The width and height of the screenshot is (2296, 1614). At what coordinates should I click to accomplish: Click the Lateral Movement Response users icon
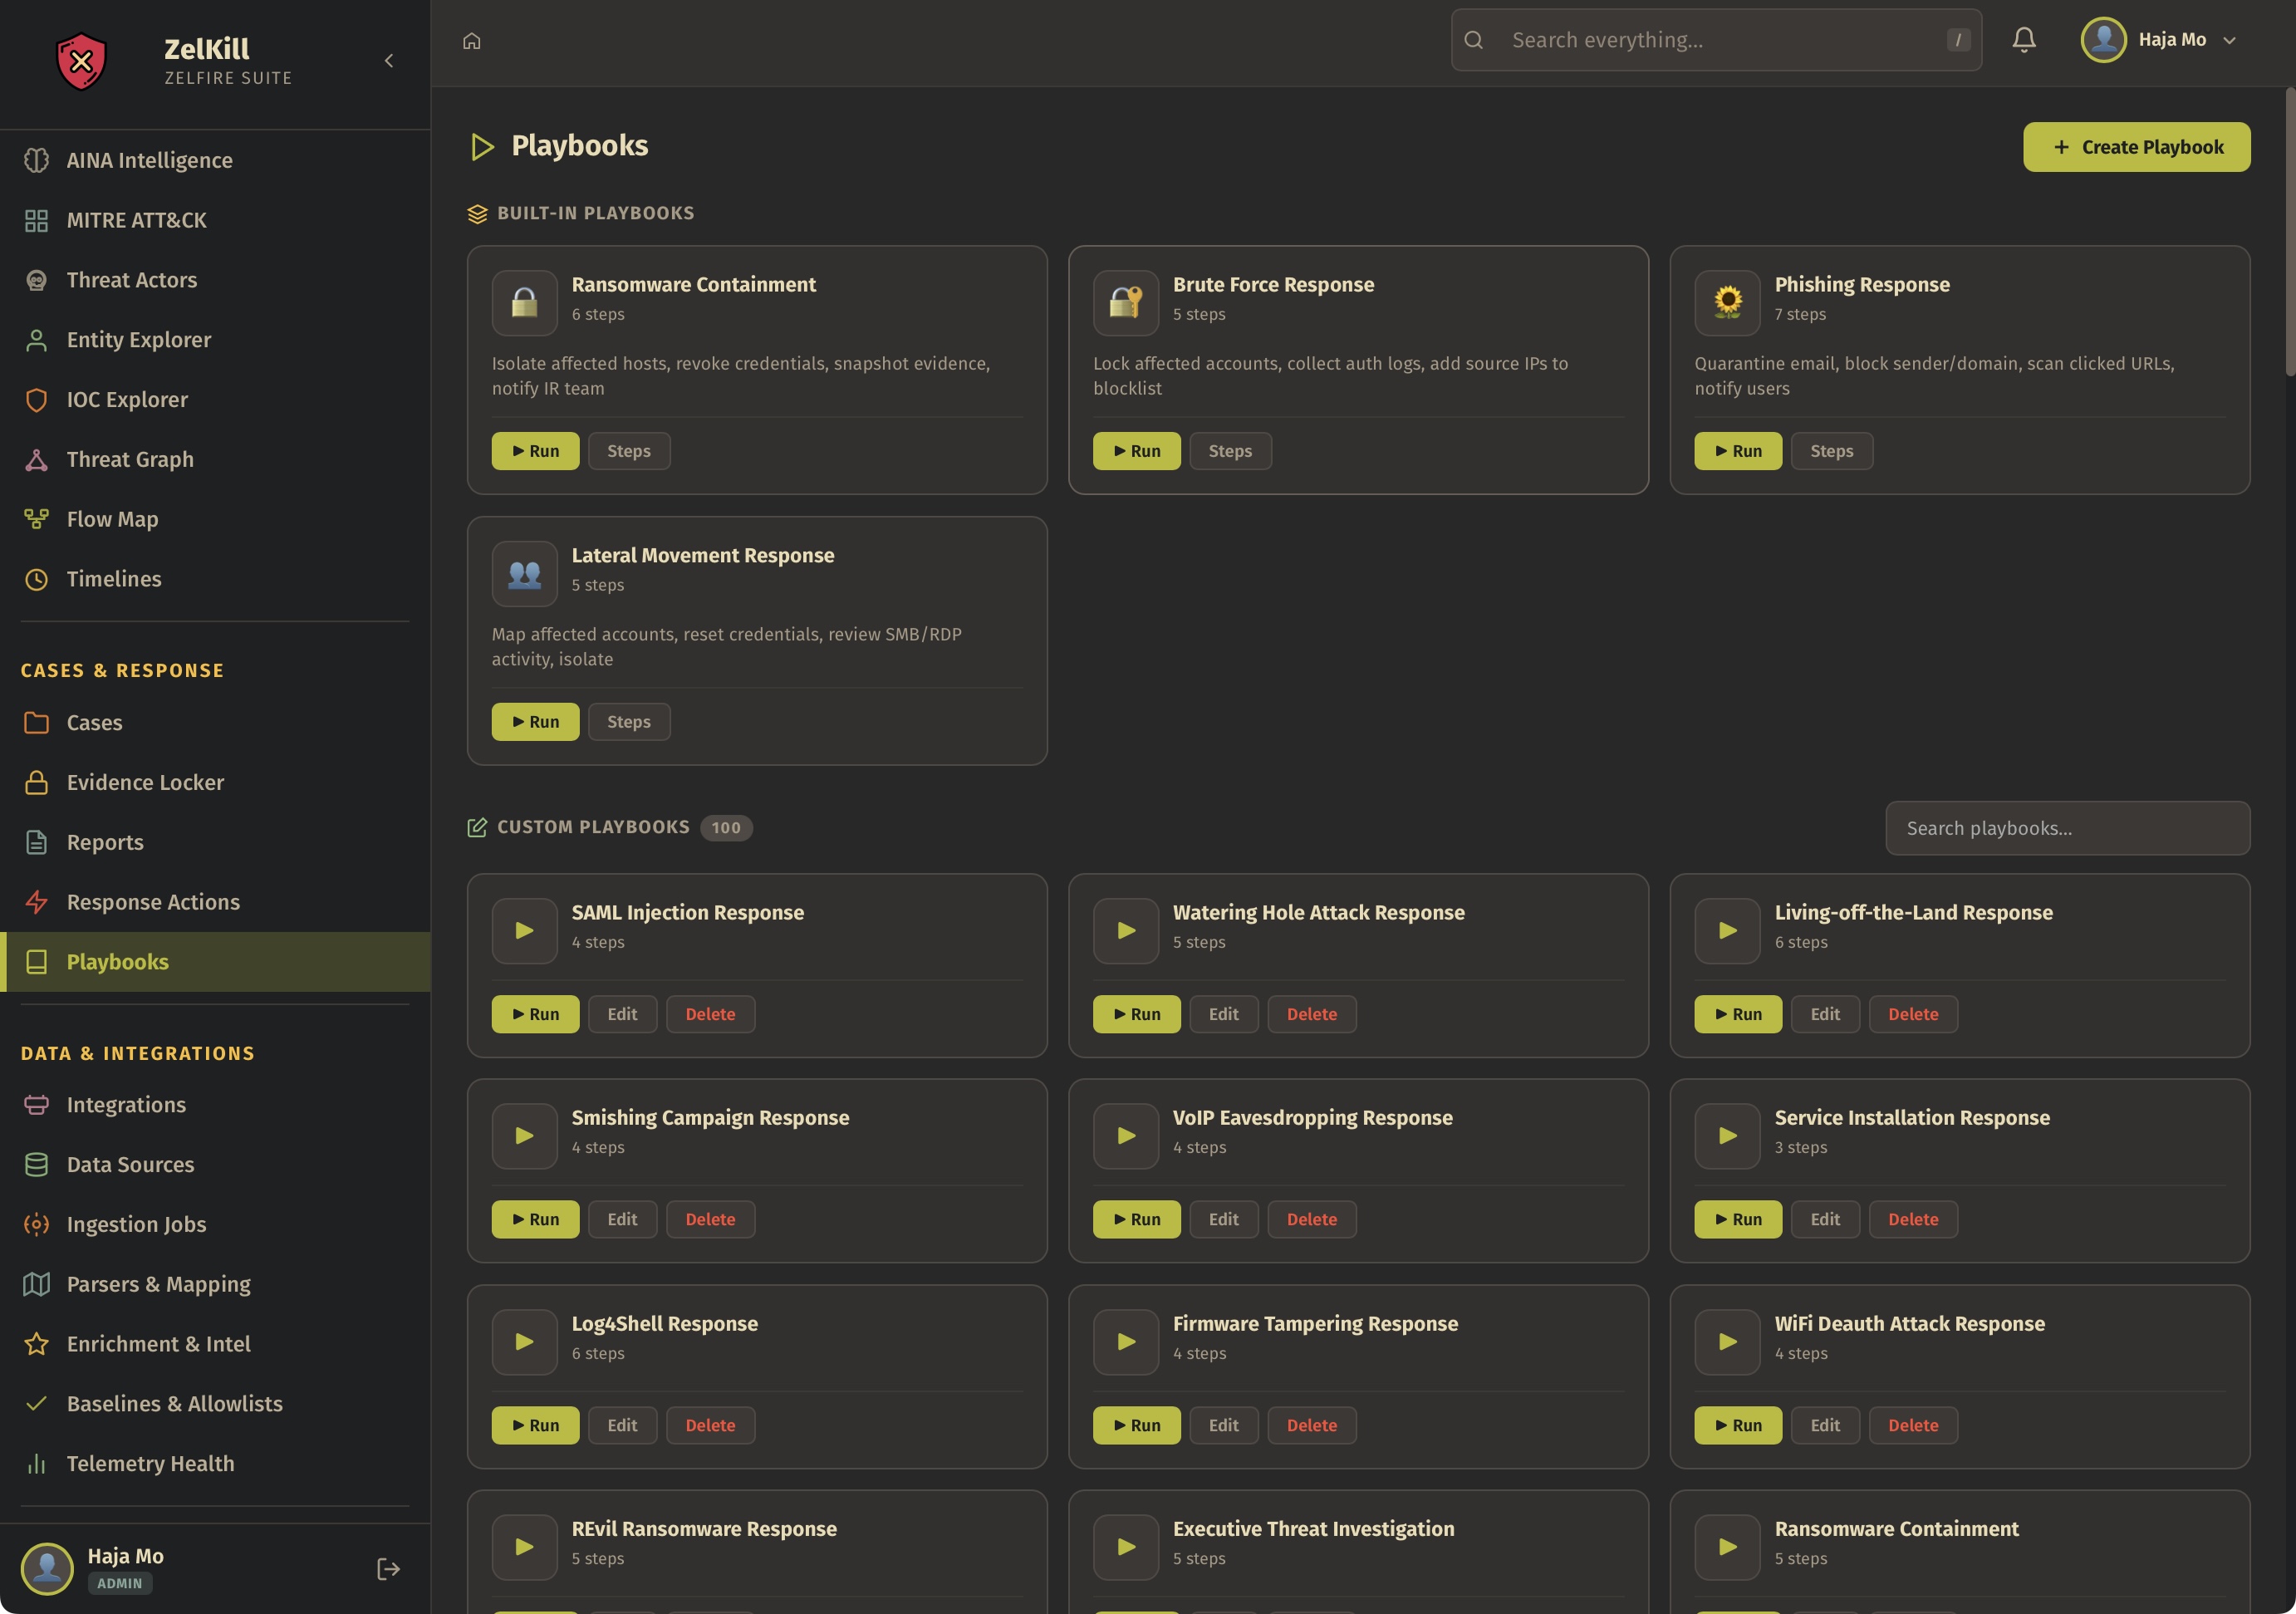pyautogui.click(x=524, y=574)
